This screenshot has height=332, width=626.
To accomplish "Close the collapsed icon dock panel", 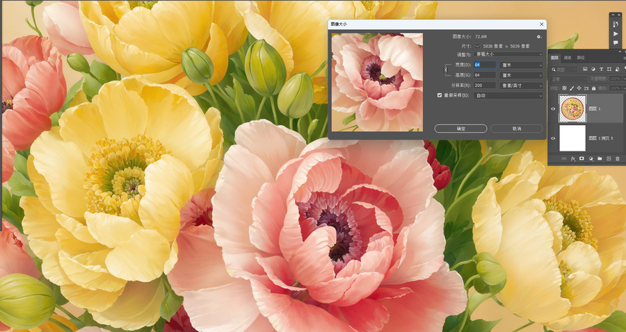I will (619, 15).
